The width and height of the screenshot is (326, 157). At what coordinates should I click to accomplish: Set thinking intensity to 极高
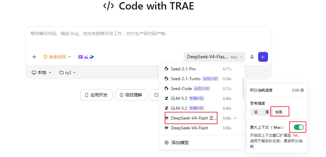pos(279,112)
